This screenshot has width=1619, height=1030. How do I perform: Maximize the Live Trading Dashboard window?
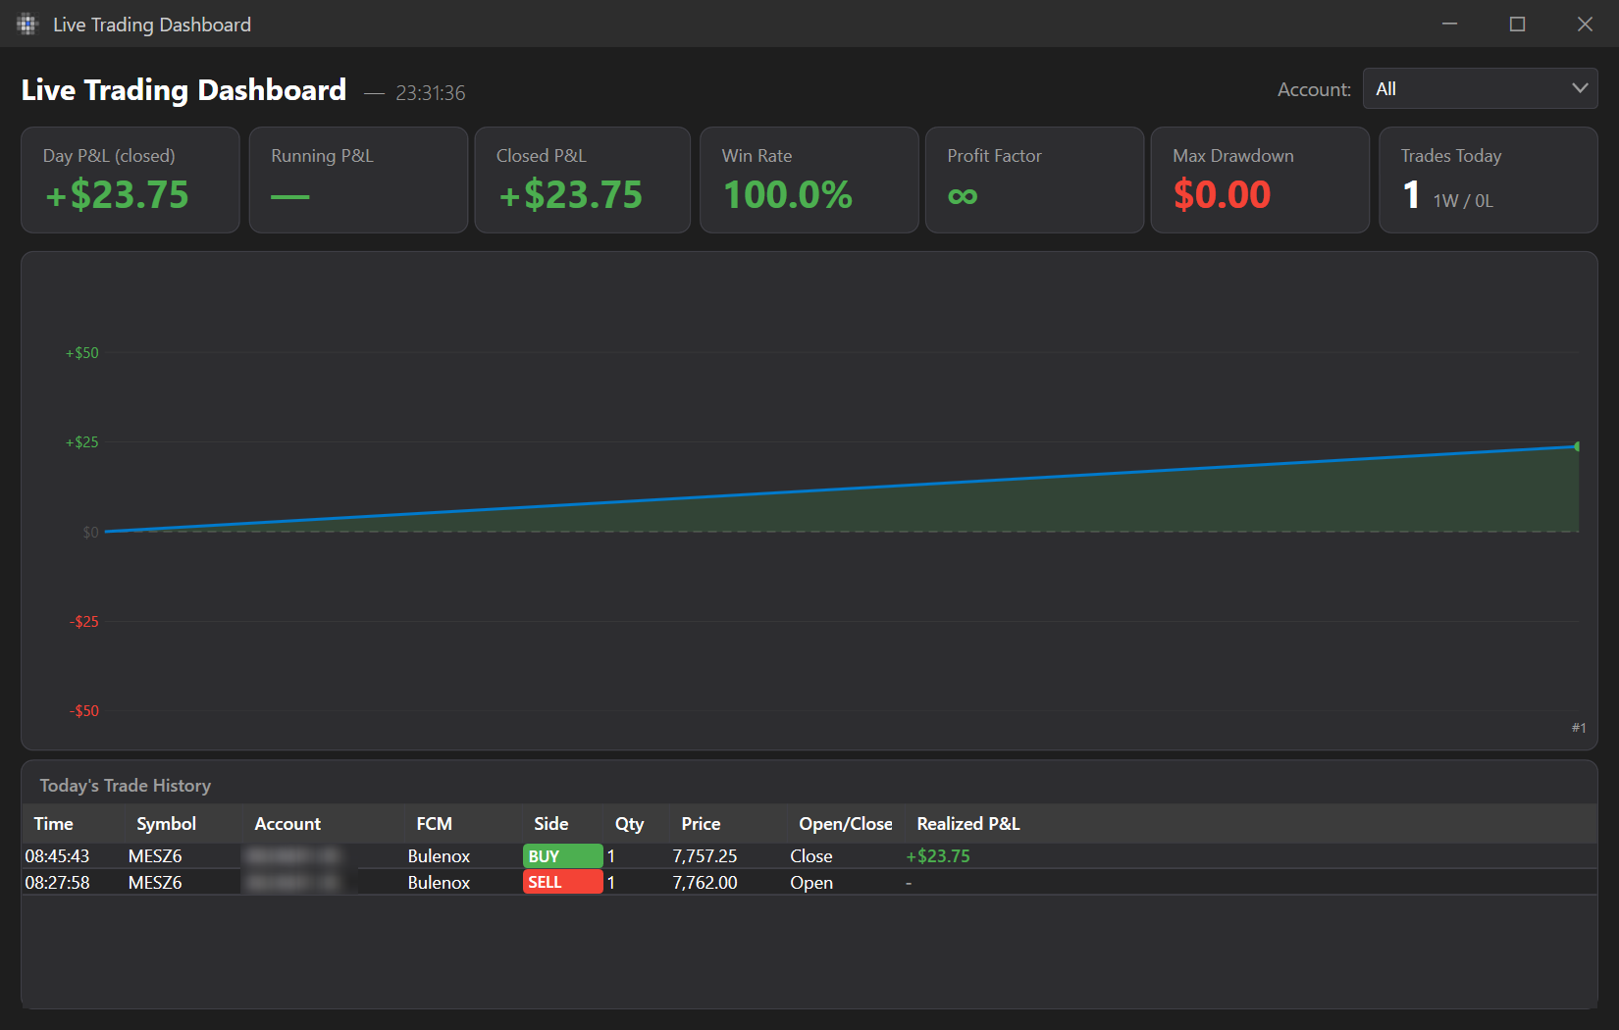click(1517, 24)
